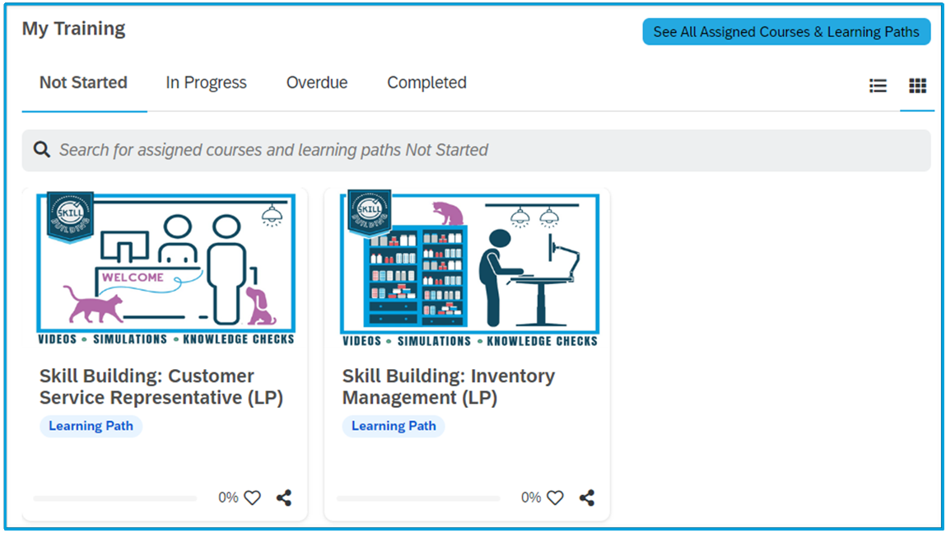946x533 pixels.
Task: Click Learning Path tag under Customer Service
Action: click(x=91, y=426)
